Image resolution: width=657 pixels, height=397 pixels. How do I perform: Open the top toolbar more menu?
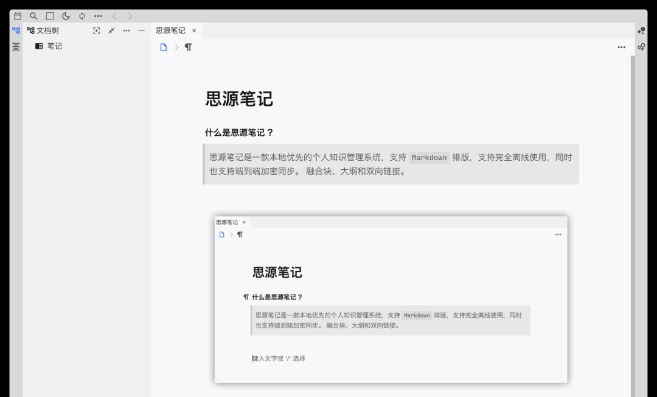pos(98,16)
